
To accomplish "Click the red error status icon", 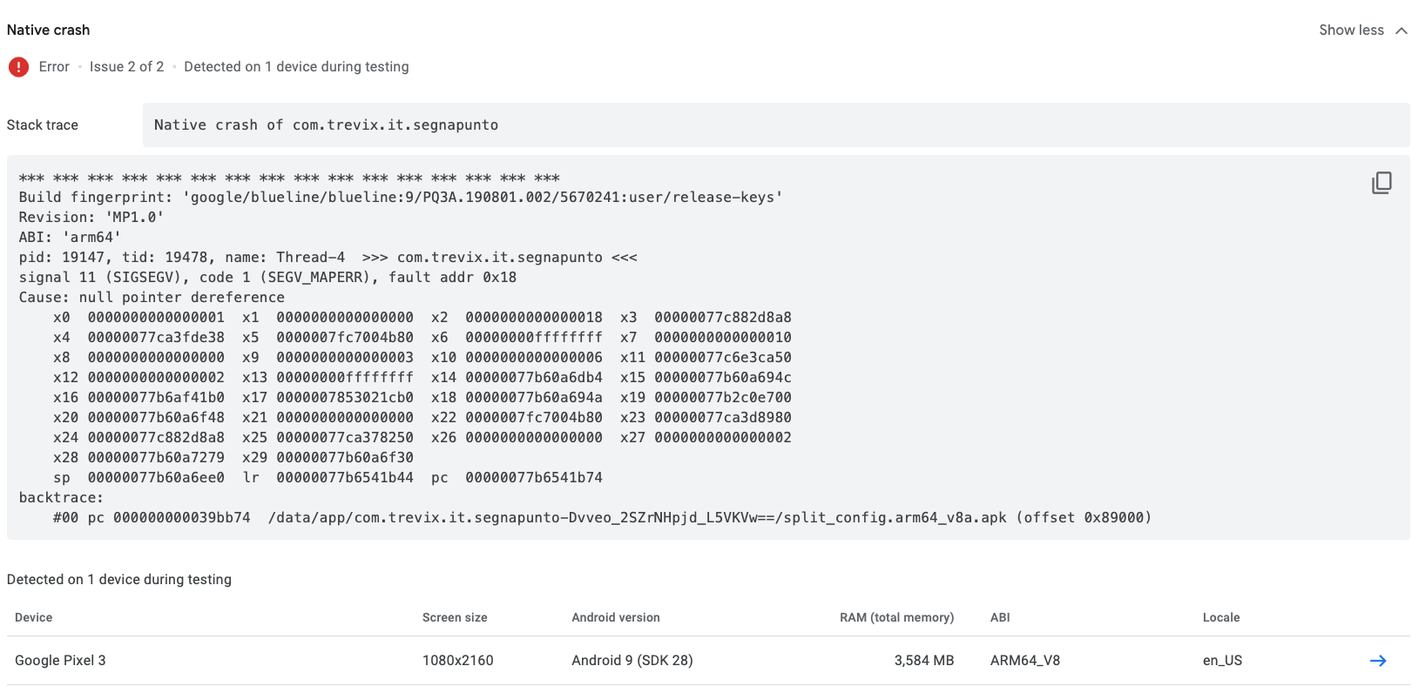I will point(18,67).
